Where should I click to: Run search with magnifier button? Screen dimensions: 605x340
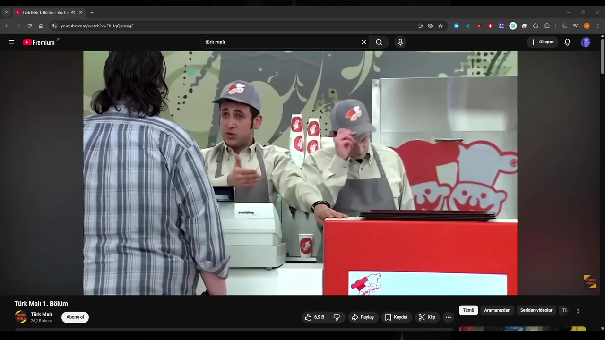(379, 42)
